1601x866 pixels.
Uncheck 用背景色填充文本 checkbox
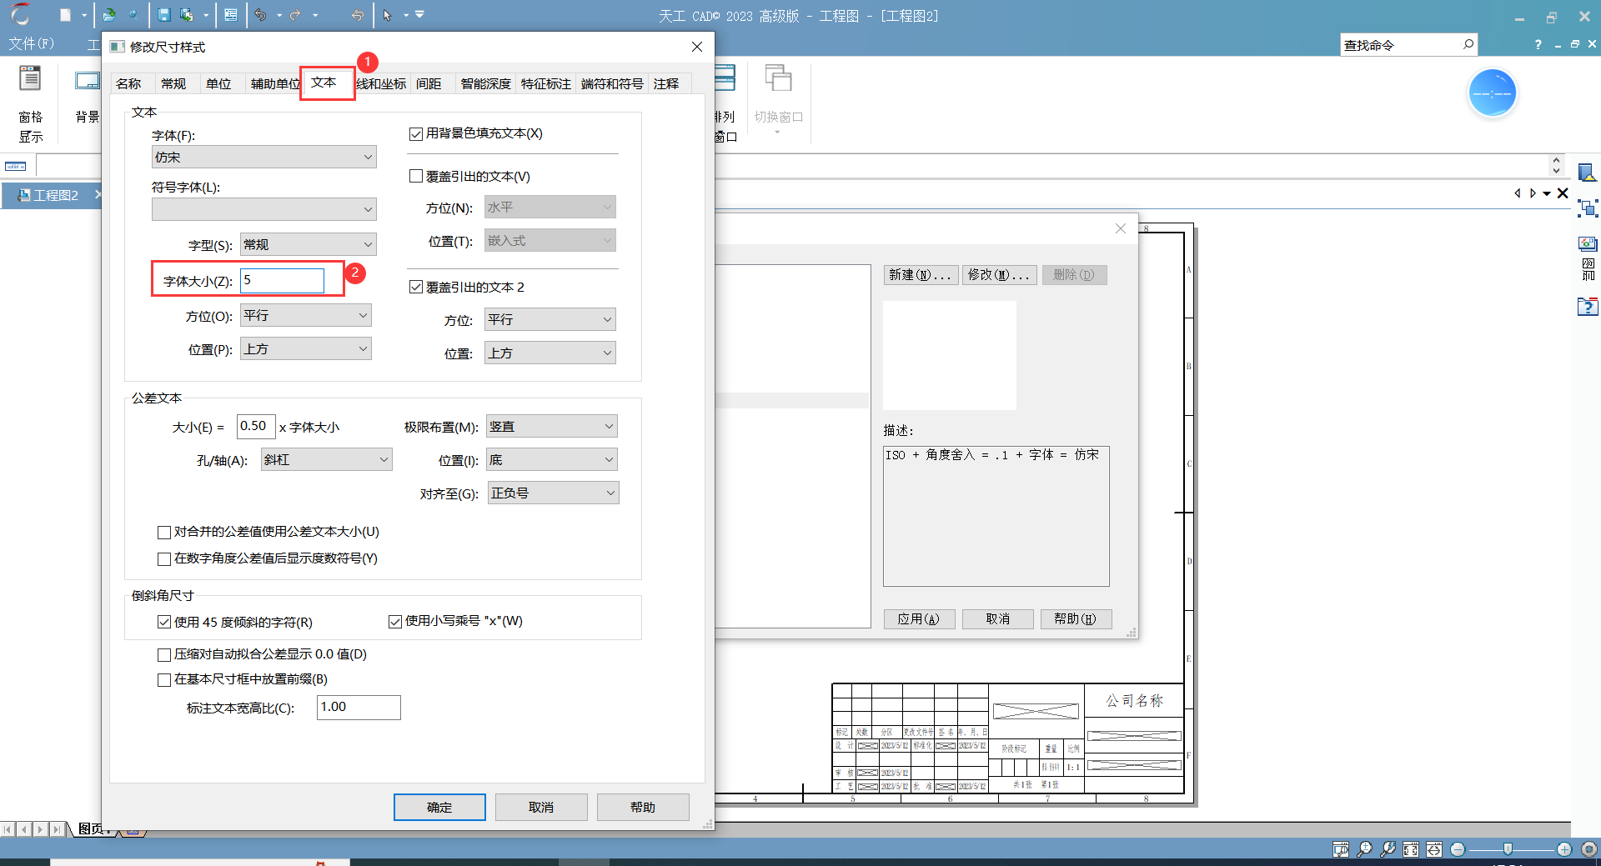tap(416, 134)
